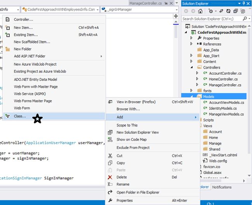Viewport: 252px width, 205px height.
Task: Expand the AccountController.cs node
Action: point(197,73)
